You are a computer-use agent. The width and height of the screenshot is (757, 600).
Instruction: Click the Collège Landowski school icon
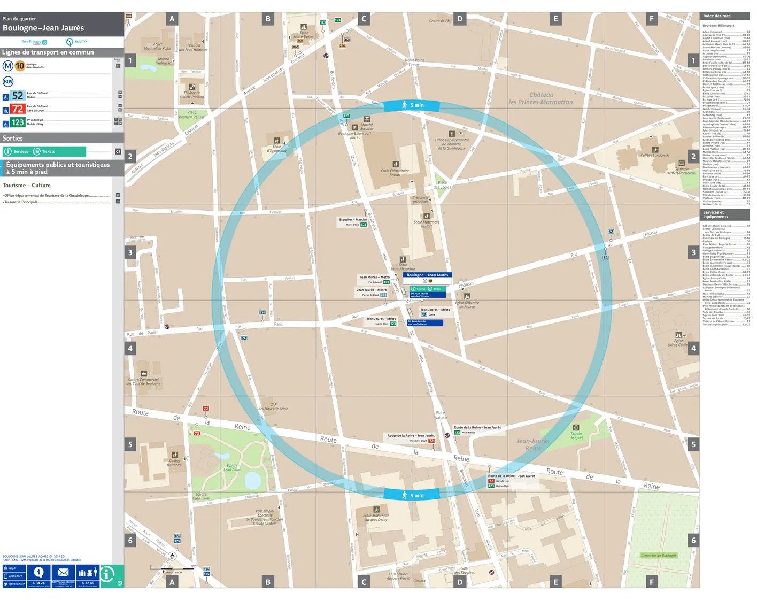click(655, 150)
